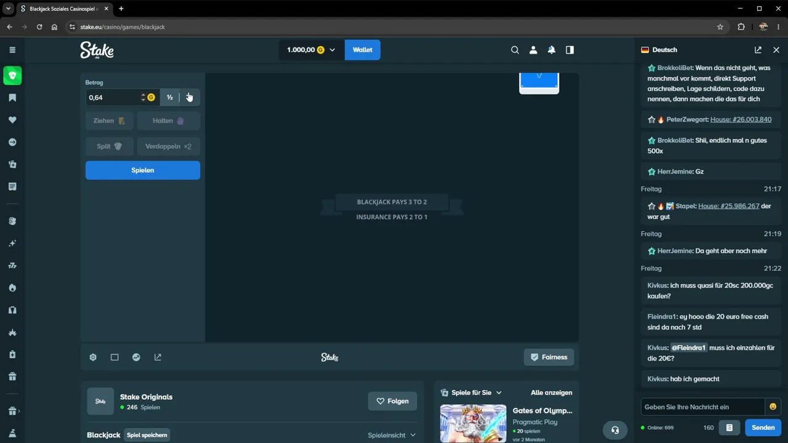Image resolution: width=788 pixels, height=443 pixels.
Task: Click the Verdoppeln ×2 button
Action: click(169, 146)
